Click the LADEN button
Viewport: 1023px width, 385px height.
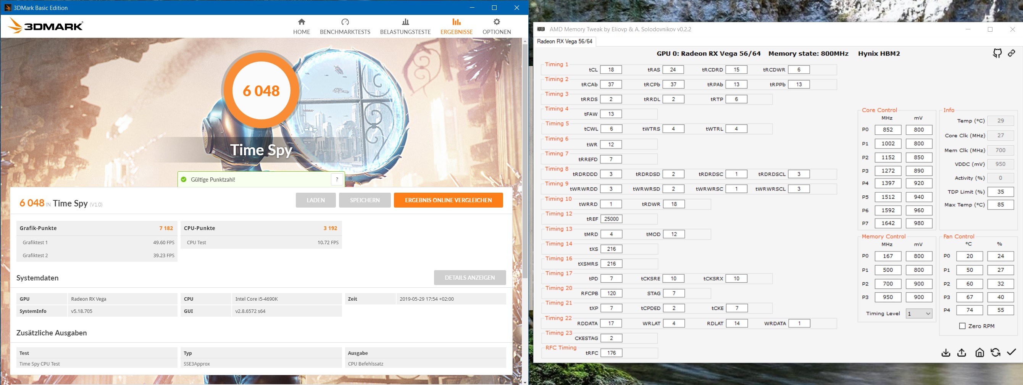pyautogui.click(x=316, y=200)
